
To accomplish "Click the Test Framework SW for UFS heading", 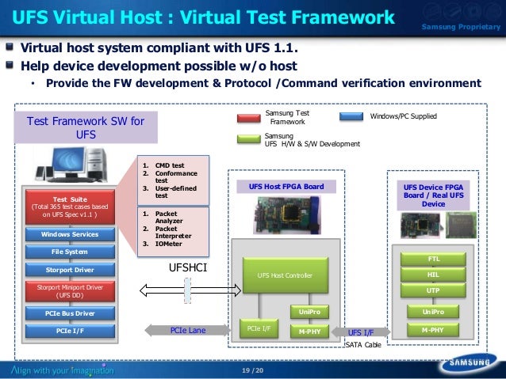I will [x=86, y=127].
